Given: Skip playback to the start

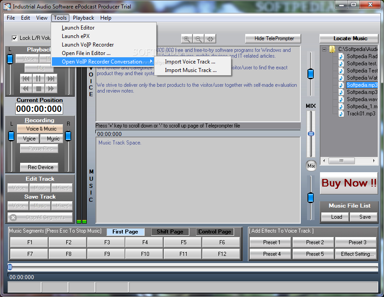Looking at the screenshot, I should point(26,79).
